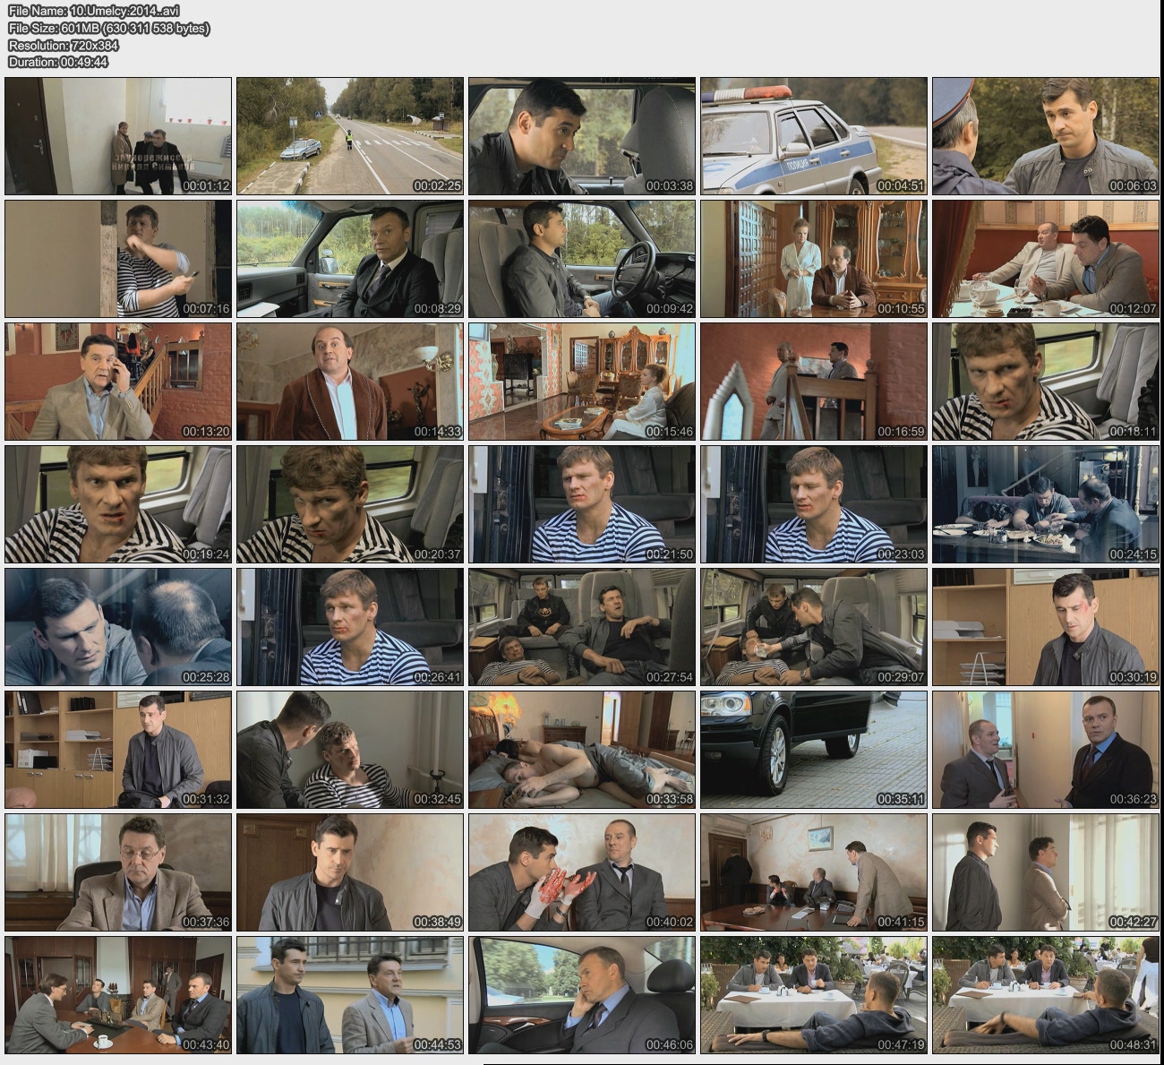Click the frame marked 00:07:16
Screen dimensions: 1164x1065
118,259
